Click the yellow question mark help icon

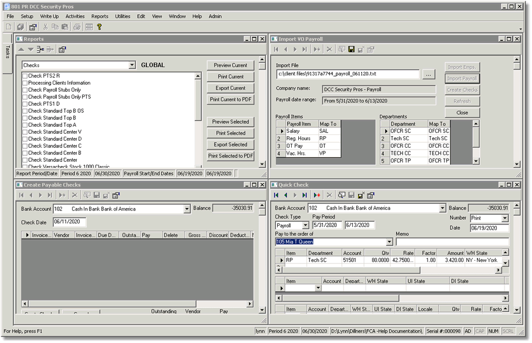pyautogui.click(x=99, y=27)
